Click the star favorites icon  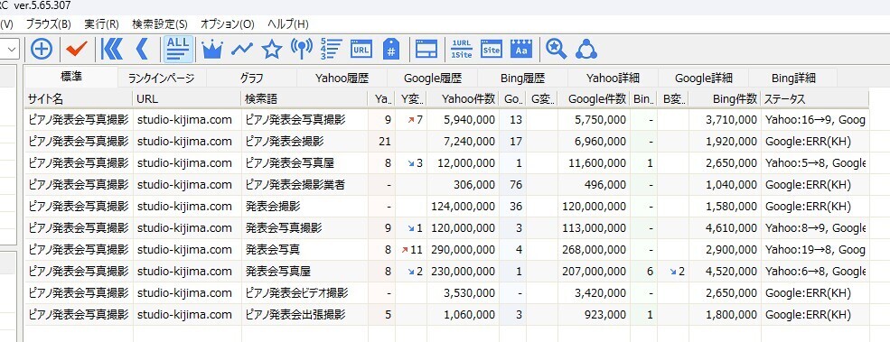(272, 50)
